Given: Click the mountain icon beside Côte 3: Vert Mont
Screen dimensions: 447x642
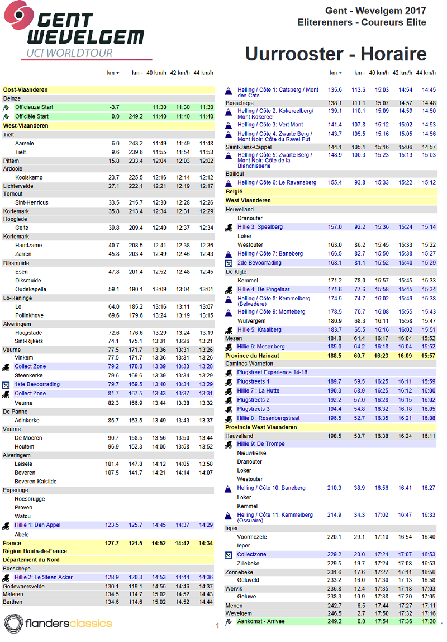Looking at the screenshot, I should coord(229,125).
